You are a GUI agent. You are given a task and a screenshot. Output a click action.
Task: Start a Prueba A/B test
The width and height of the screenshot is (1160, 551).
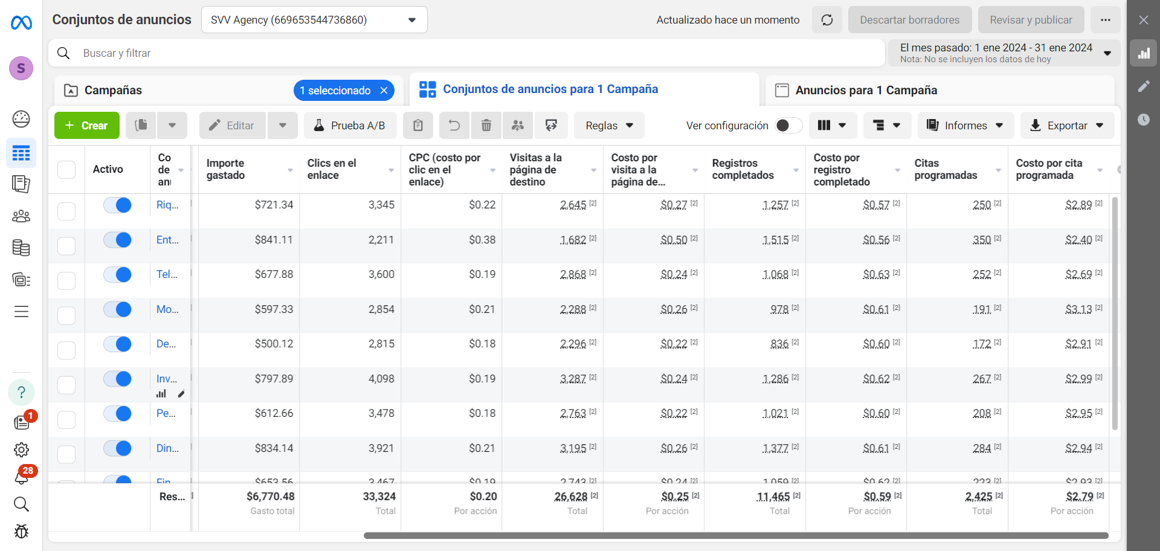point(350,126)
